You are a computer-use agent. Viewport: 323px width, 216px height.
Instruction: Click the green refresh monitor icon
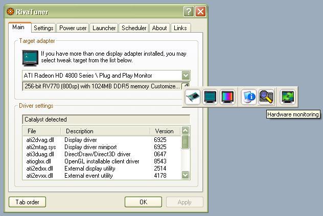pyautogui.click(x=288, y=97)
